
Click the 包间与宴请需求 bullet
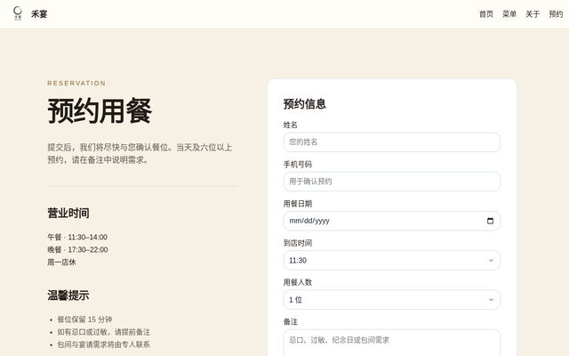click(x=103, y=344)
